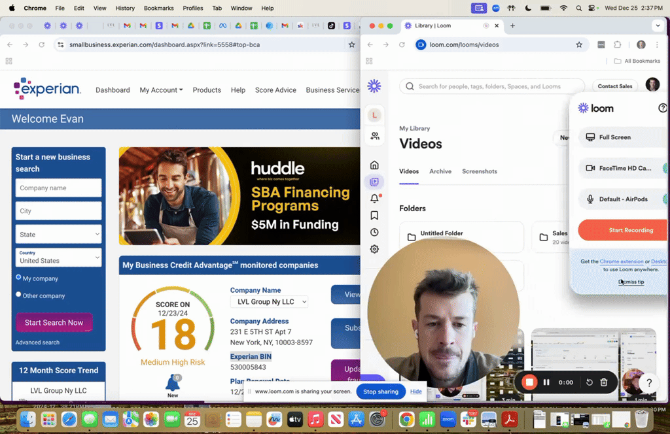Open Music app from the Dock
This screenshot has width=670, height=434.
(x=315, y=420)
